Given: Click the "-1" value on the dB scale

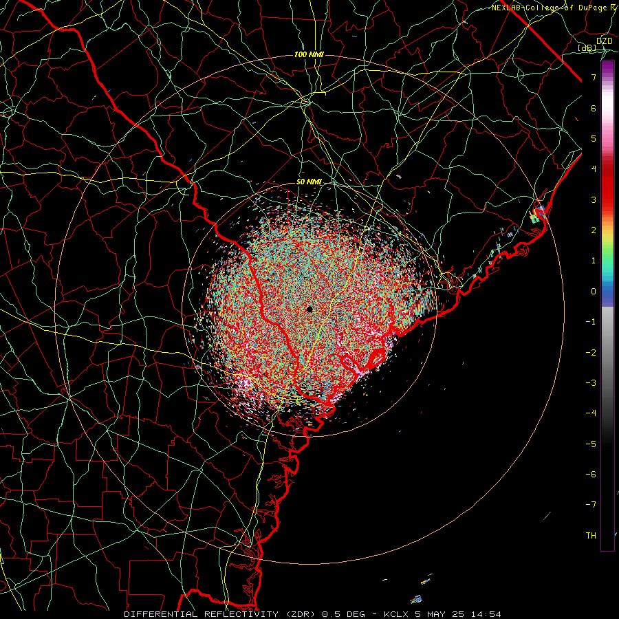Looking at the screenshot, I should [x=591, y=322].
